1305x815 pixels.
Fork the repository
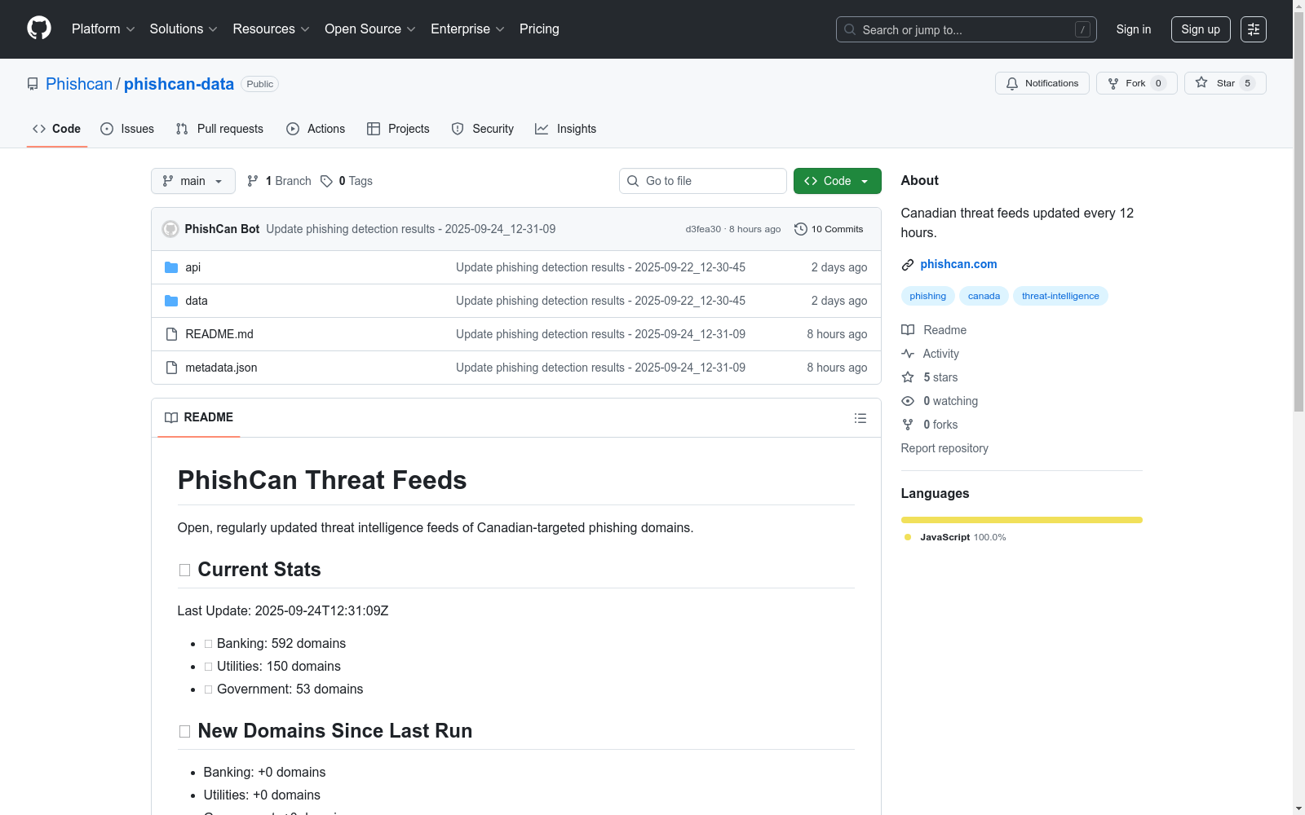point(1137,83)
